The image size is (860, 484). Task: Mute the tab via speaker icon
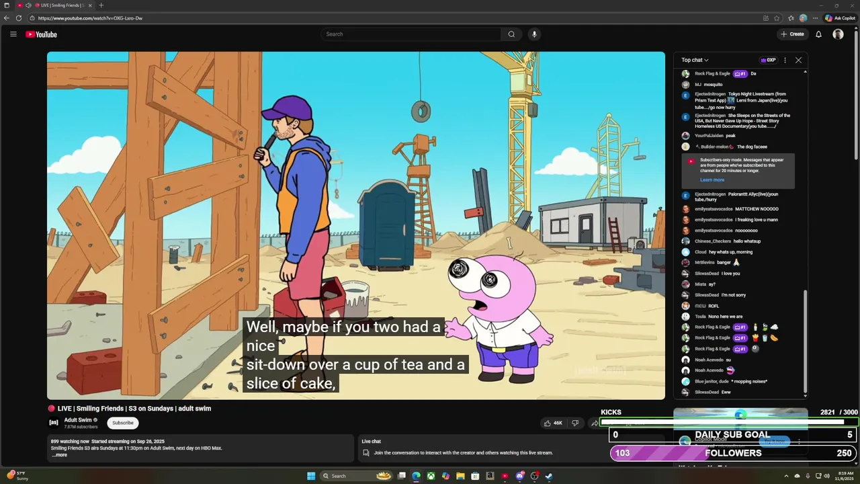(28, 5)
